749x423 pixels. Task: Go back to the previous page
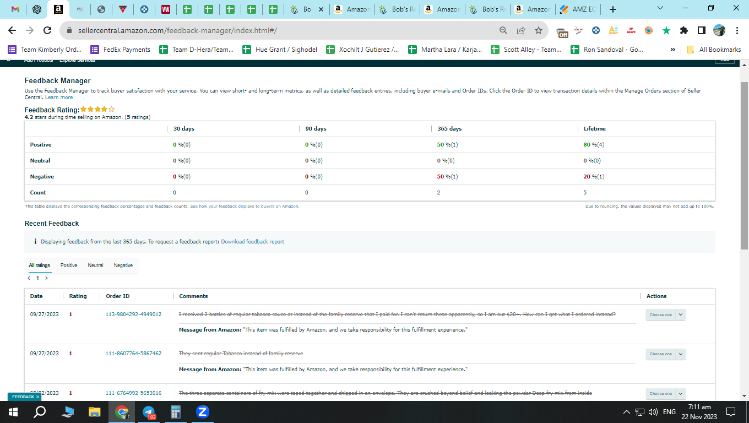[12, 30]
